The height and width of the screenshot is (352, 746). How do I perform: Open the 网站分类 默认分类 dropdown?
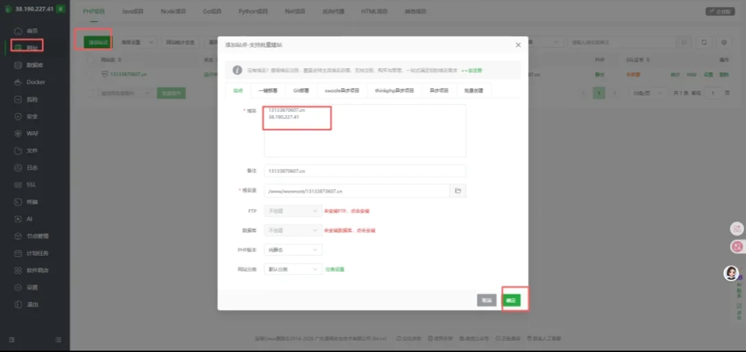click(293, 269)
